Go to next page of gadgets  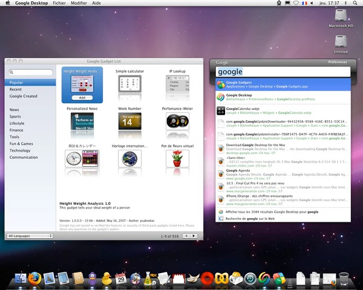pos(194,236)
